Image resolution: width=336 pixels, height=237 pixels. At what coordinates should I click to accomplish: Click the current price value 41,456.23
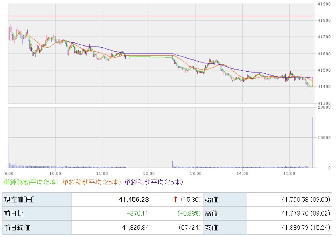(x=134, y=200)
